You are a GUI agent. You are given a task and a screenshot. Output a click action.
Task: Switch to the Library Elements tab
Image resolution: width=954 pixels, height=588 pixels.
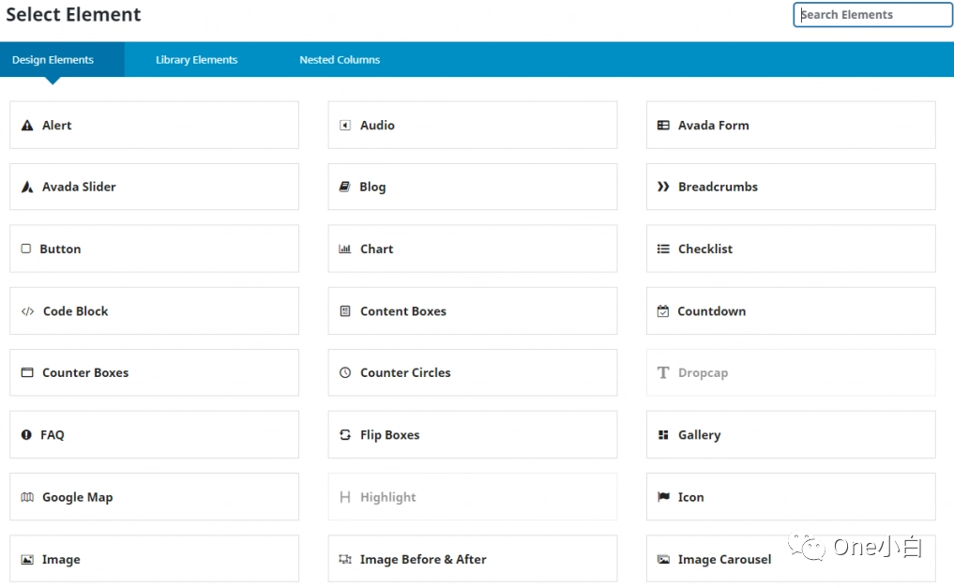point(196,60)
